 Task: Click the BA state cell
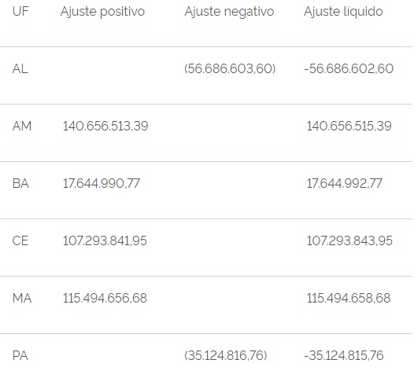point(20,183)
